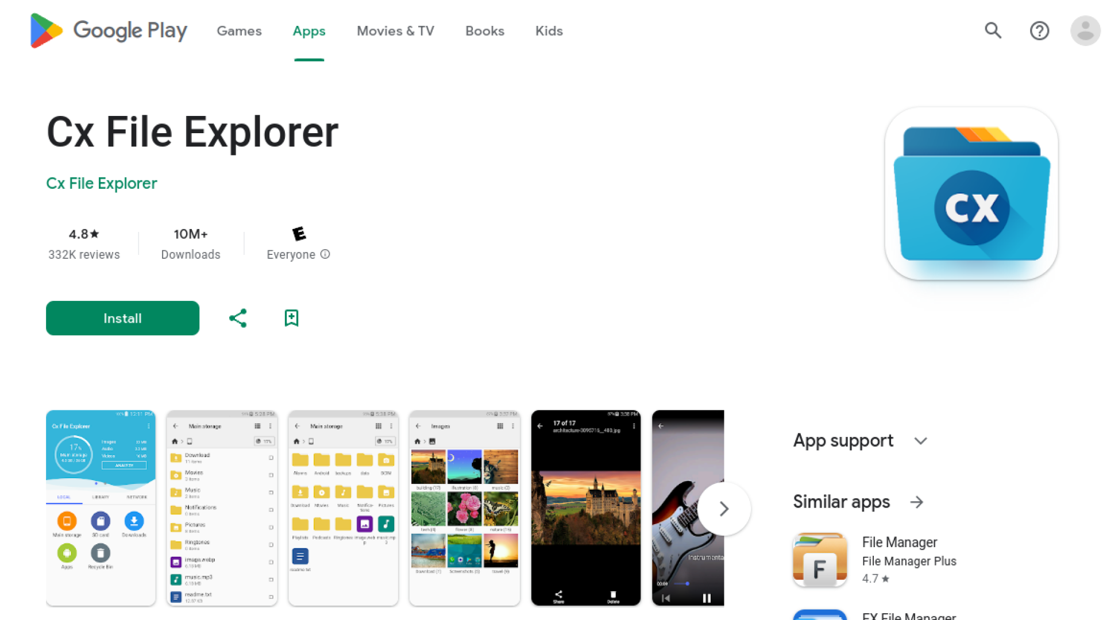Open content rating info
This screenshot has width=1103, height=620.
click(326, 254)
